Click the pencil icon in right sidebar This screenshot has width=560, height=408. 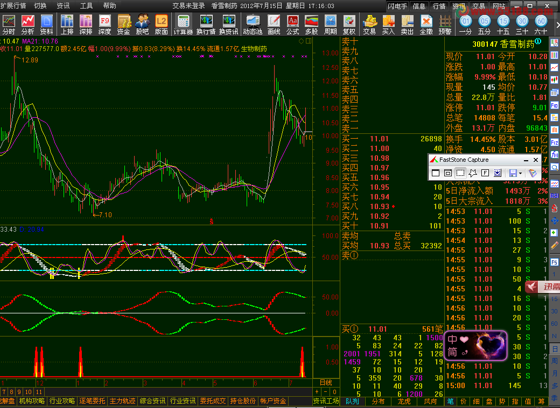point(554,245)
